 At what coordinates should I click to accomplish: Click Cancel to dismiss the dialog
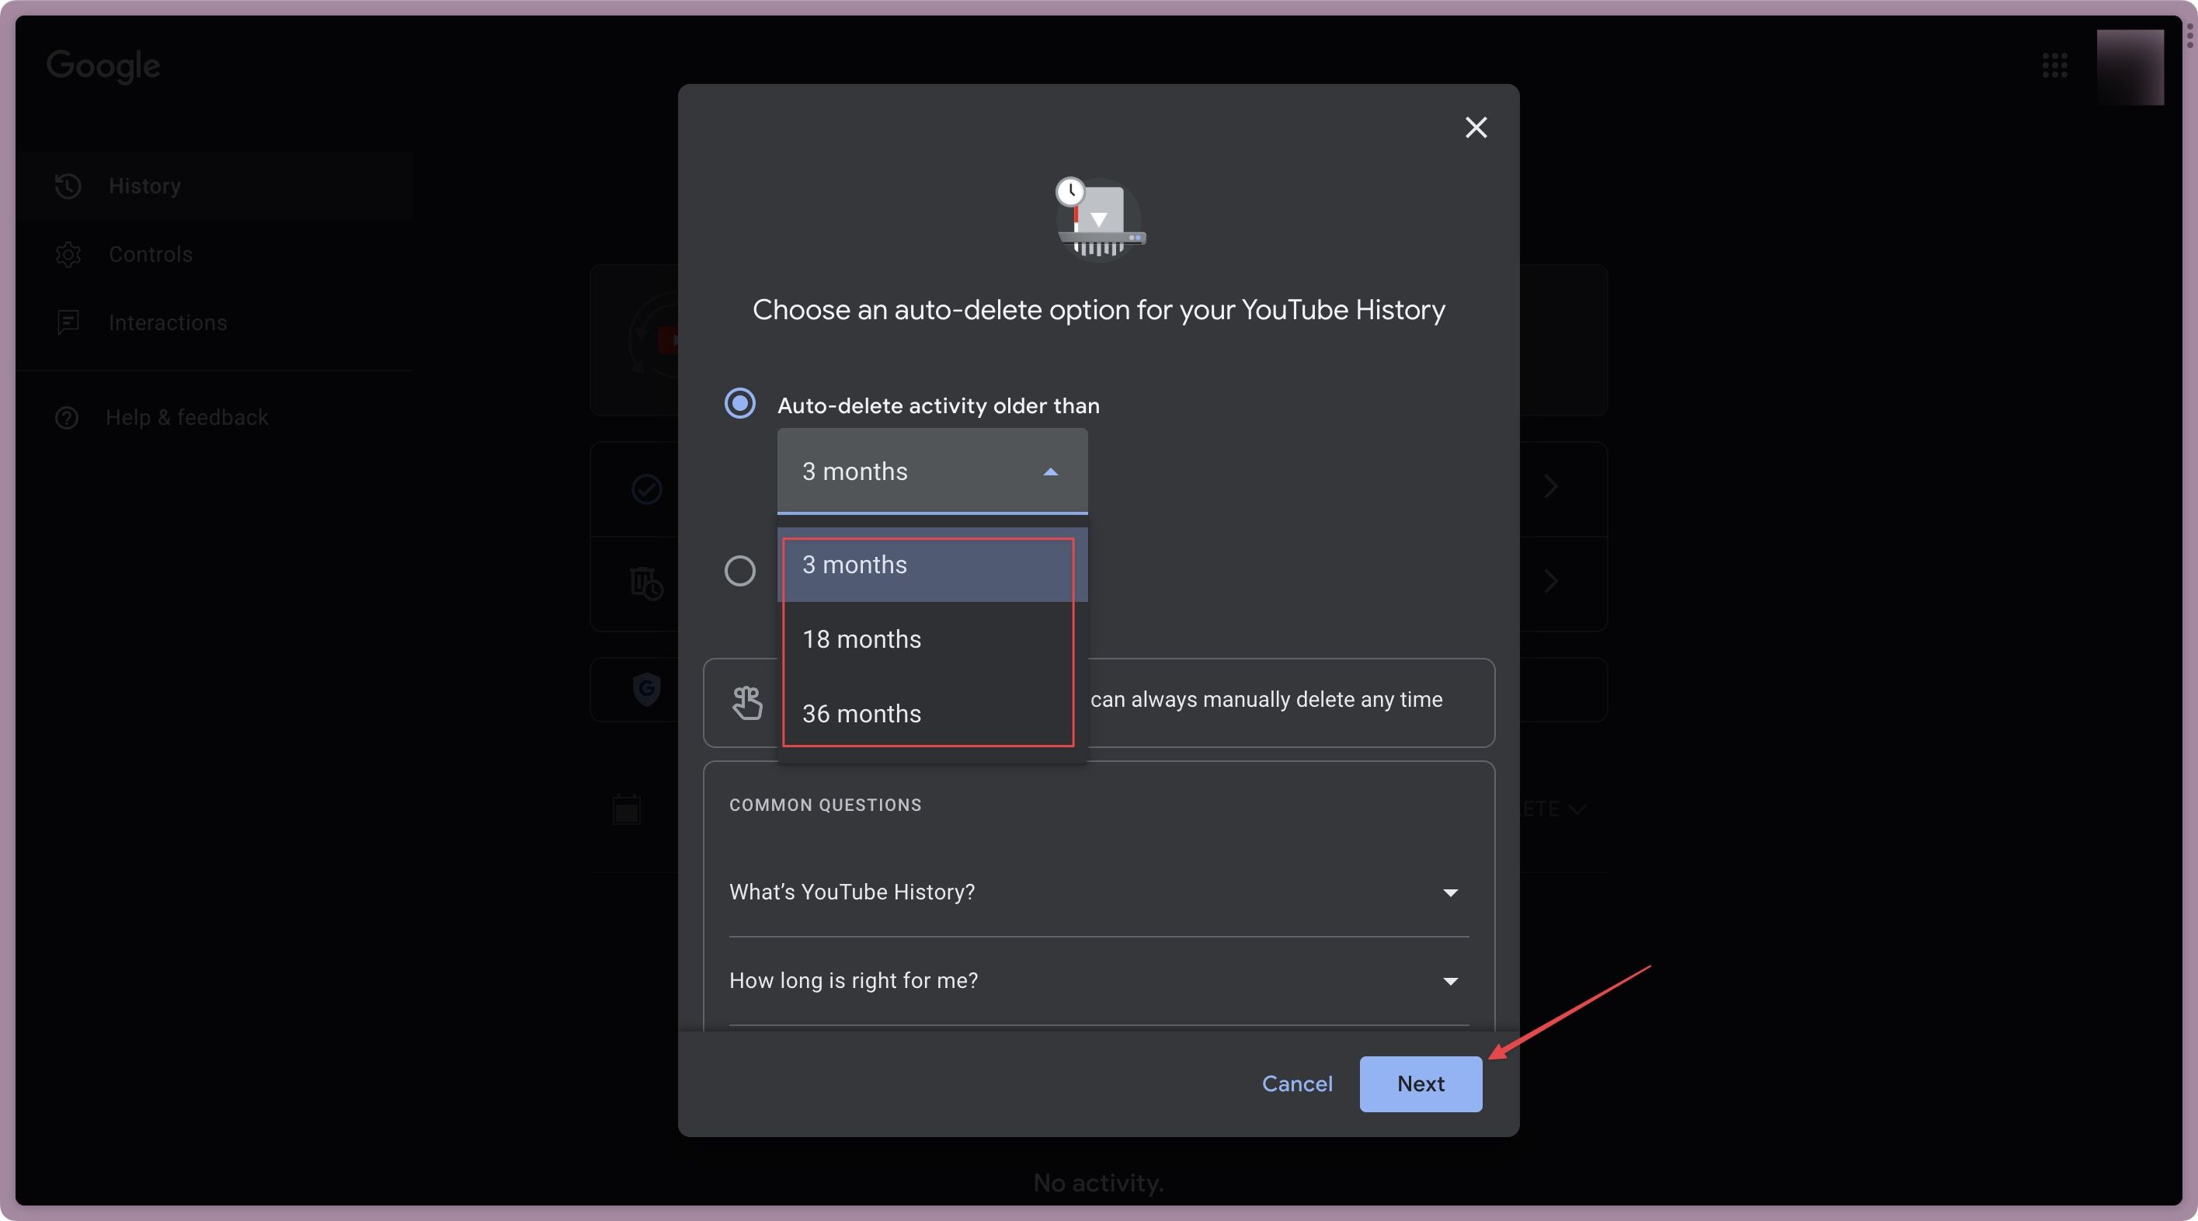coord(1298,1083)
